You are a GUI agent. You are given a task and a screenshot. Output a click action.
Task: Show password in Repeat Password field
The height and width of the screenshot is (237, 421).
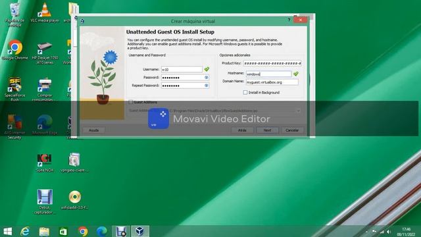[x=206, y=86]
